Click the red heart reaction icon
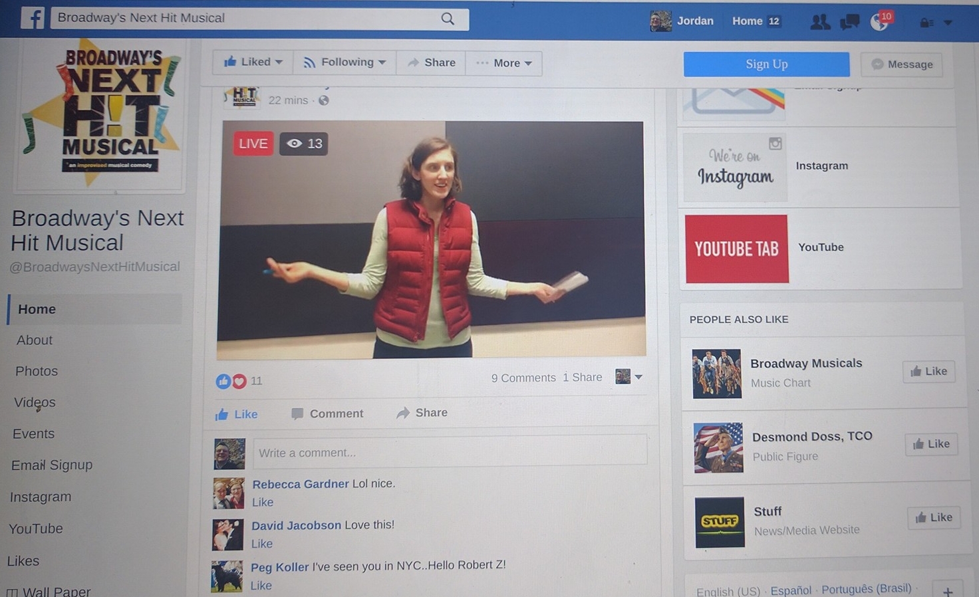 click(239, 381)
